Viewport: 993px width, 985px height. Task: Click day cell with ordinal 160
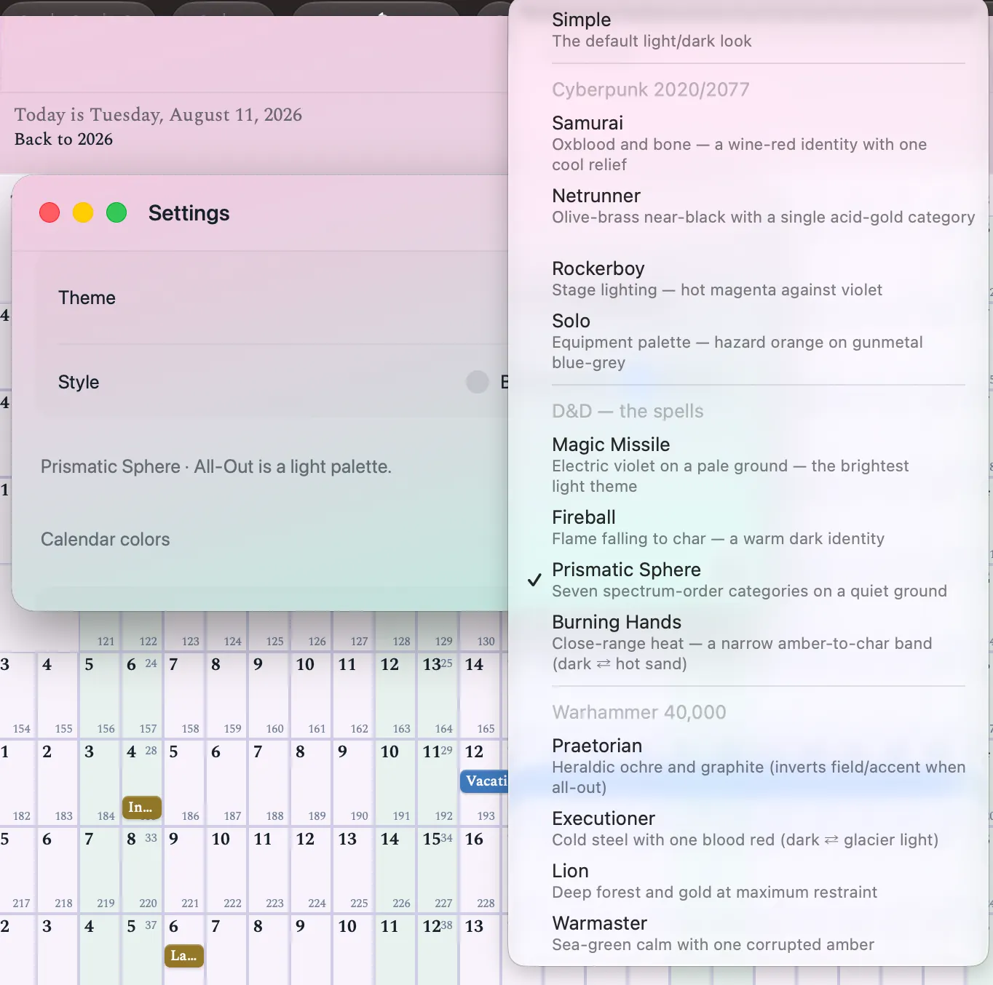point(269,695)
